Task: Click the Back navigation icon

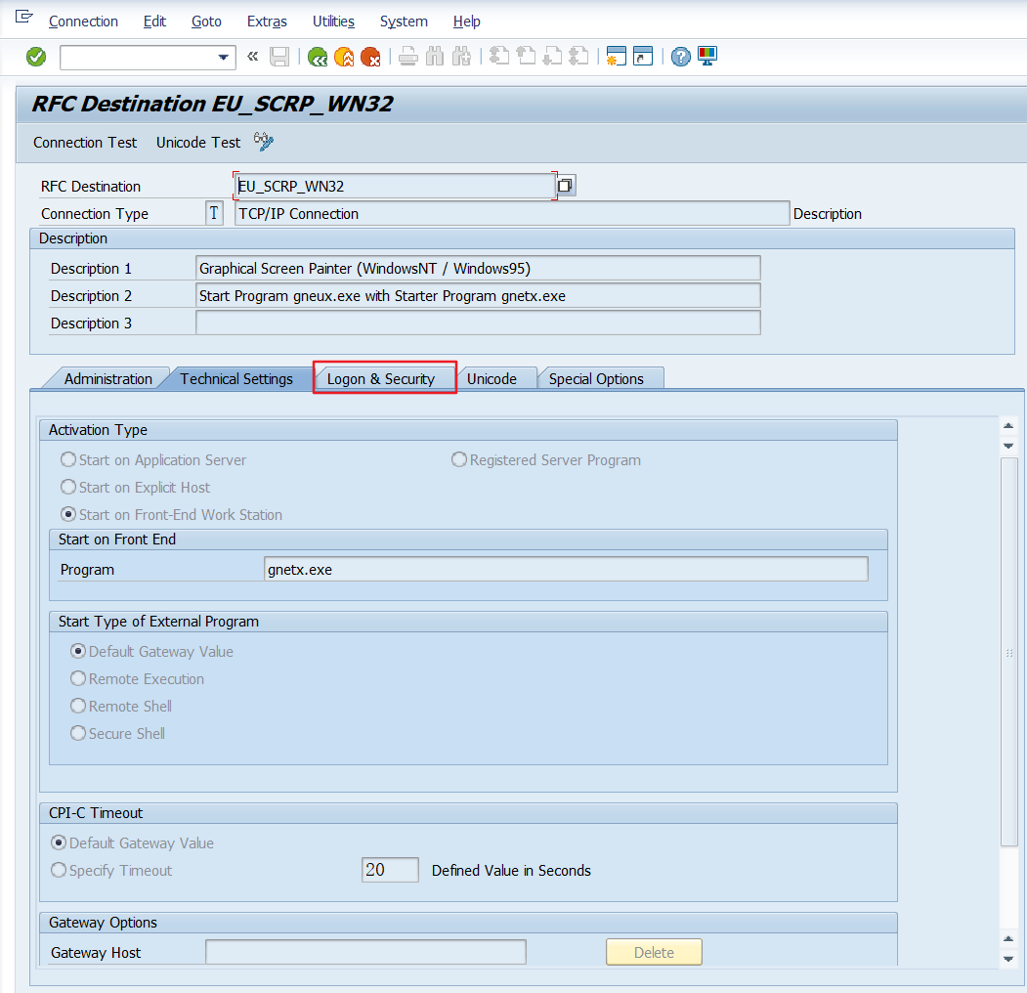Action: coord(317,56)
